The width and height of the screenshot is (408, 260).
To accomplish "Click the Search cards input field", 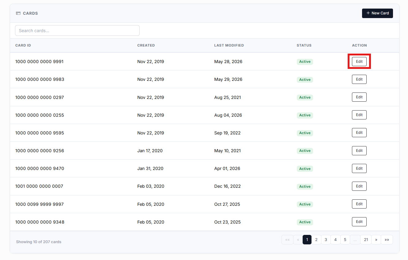I will (x=77, y=31).
